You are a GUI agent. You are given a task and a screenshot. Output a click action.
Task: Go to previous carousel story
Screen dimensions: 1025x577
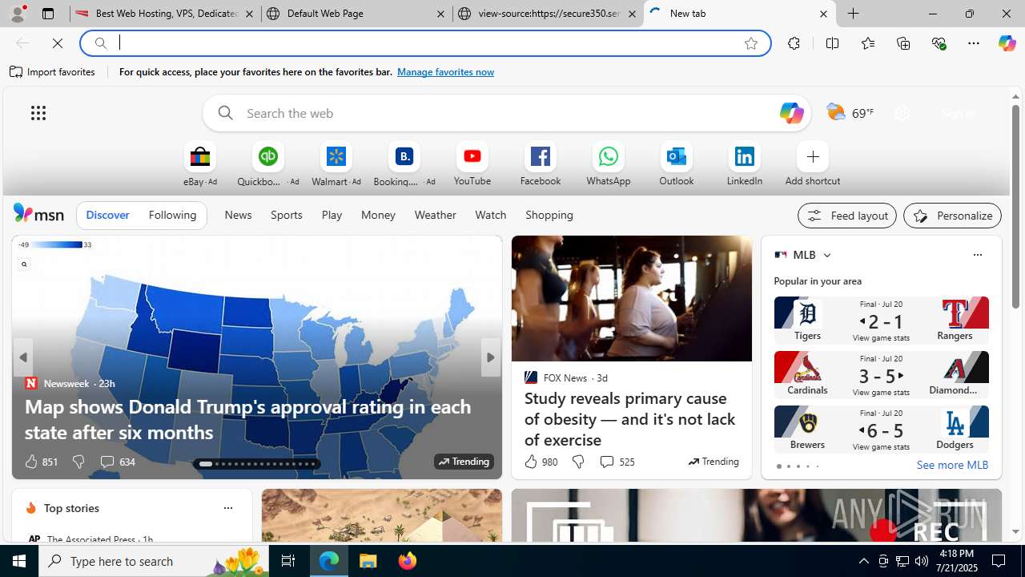pyautogui.click(x=23, y=357)
